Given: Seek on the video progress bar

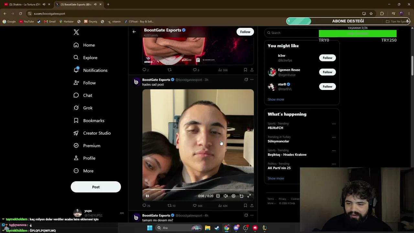Looking at the screenshot, I should [x=198, y=189].
